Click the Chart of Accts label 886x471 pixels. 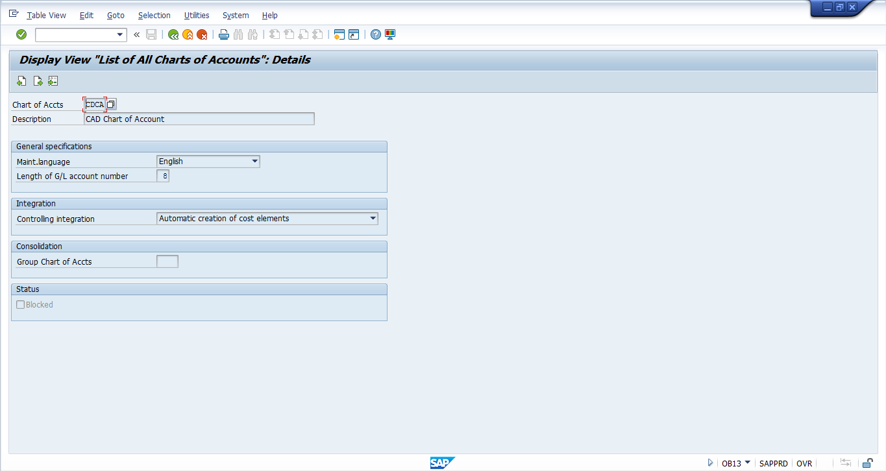coord(38,104)
